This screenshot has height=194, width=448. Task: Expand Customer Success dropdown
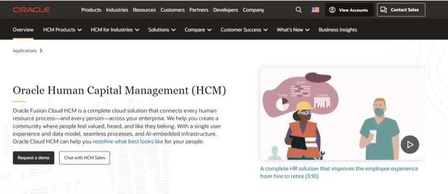click(244, 30)
